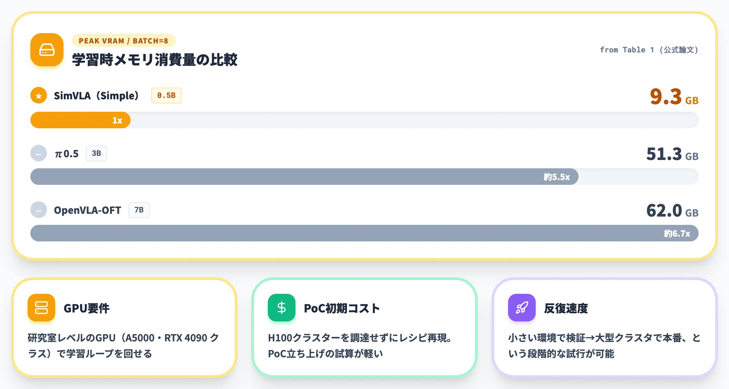Image resolution: width=729 pixels, height=389 pixels.
Task: Click the 9.3 GB value
Action: [674, 97]
